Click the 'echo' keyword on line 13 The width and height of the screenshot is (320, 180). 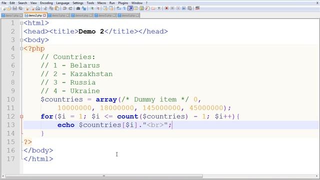(x=65, y=125)
